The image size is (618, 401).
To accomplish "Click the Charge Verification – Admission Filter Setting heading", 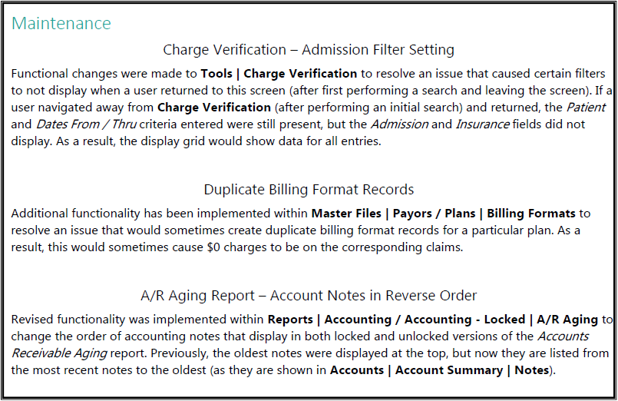I will tap(309, 50).
